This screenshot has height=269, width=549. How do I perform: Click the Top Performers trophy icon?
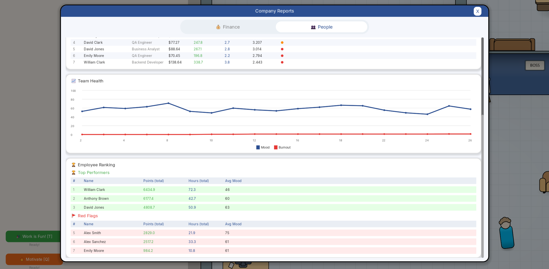73,173
